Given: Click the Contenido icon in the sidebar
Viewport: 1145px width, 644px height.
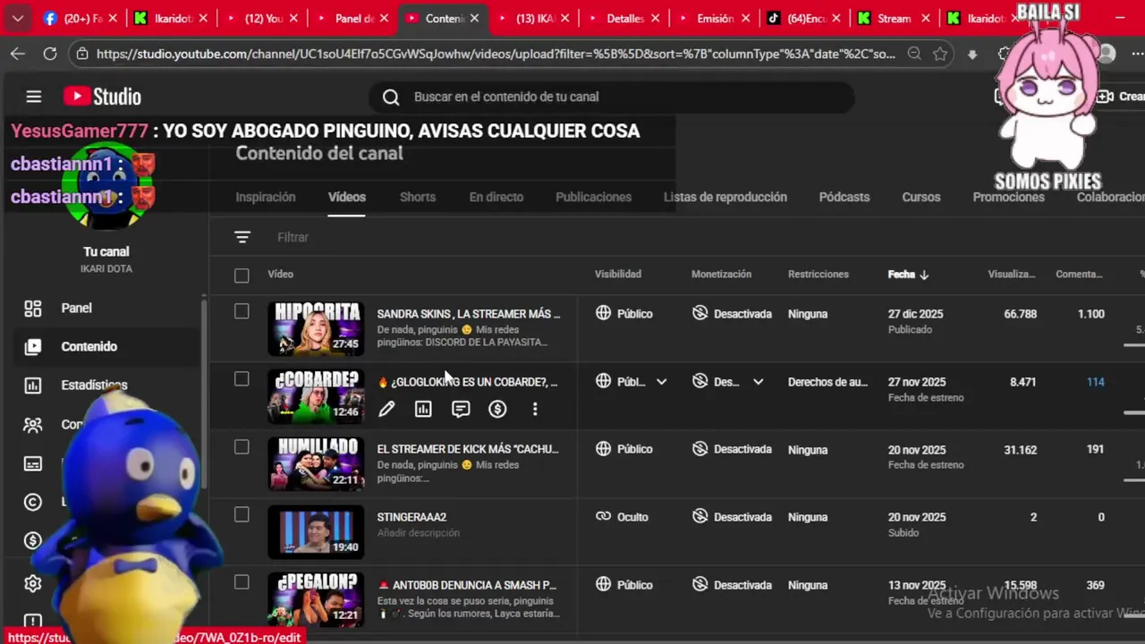Looking at the screenshot, I should pyautogui.click(x=33, y=346).
